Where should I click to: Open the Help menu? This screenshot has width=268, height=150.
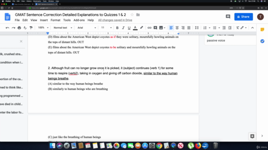[x=90, y=20]
